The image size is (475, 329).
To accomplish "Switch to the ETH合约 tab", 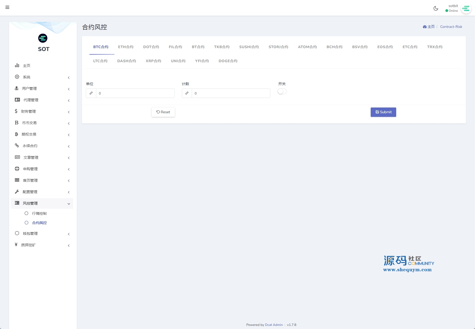I will pos(126,47).
